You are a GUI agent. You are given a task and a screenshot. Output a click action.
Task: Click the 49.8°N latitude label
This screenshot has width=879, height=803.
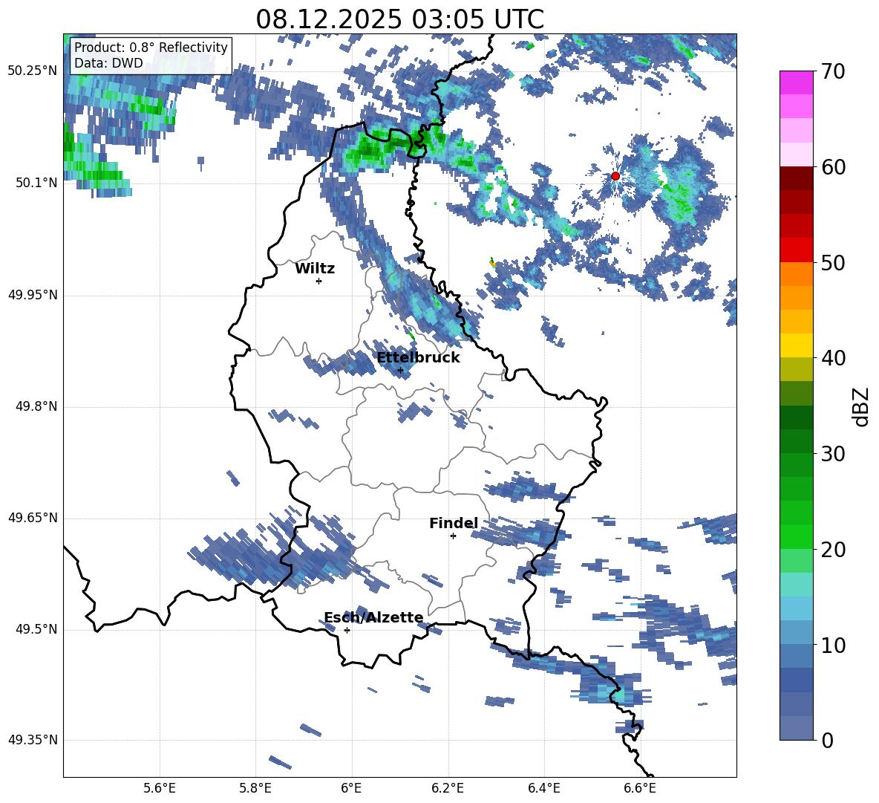36,406
